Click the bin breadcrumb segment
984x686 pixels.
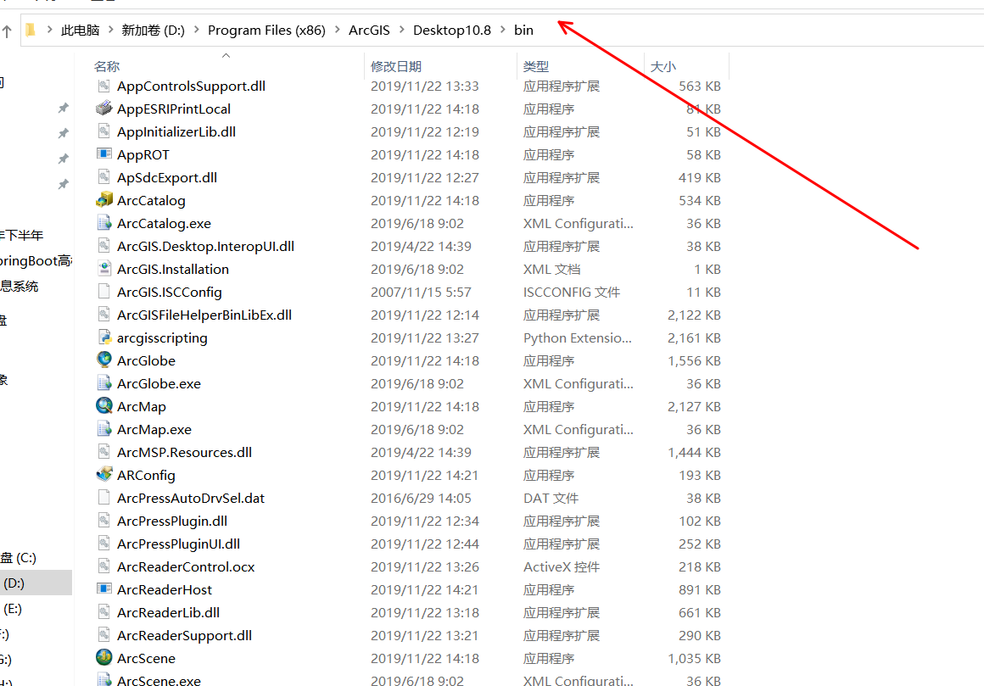pos(523,30)
